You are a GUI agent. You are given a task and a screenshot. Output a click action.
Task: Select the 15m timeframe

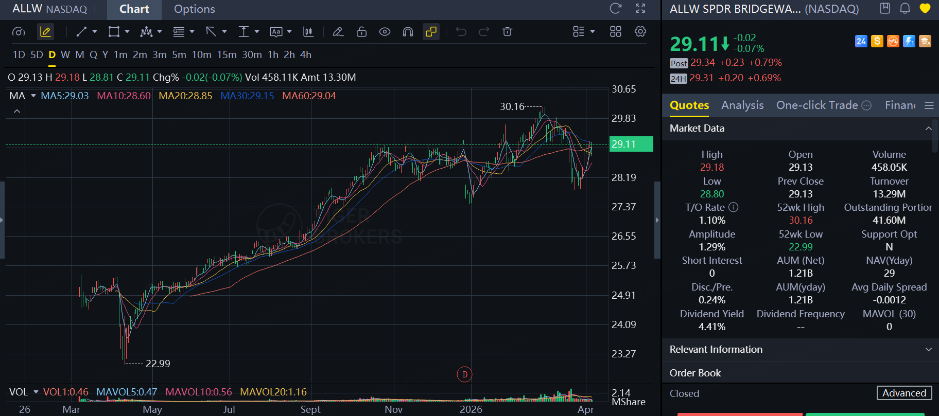point(227,55)
